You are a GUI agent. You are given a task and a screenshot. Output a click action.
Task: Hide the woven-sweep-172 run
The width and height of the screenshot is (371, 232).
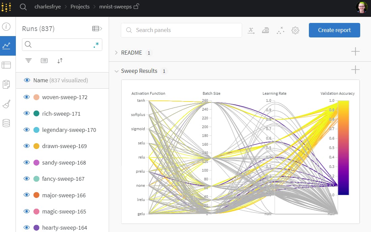coord(27,97)
